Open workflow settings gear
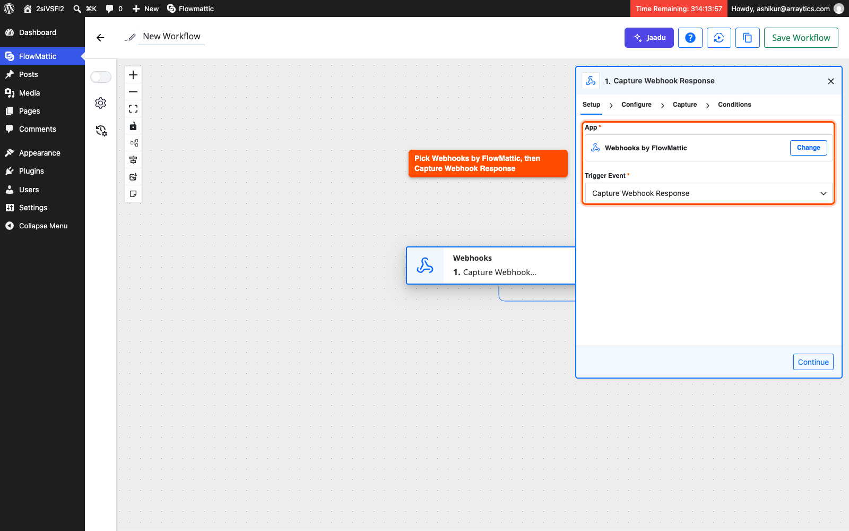849x531 pixels. click(100, 103)
